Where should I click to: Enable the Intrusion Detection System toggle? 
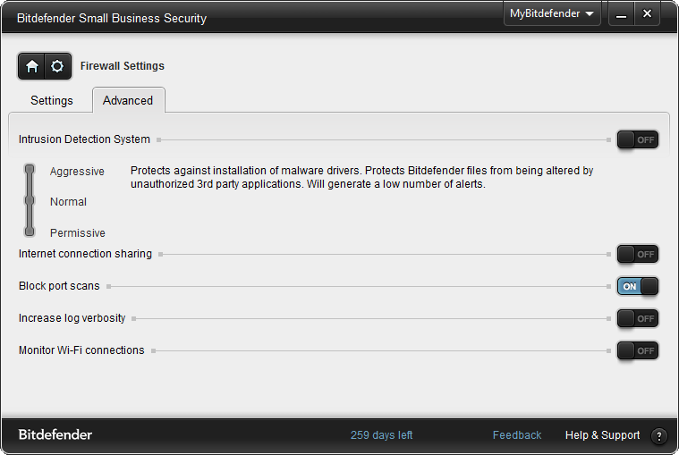point(637,139)
